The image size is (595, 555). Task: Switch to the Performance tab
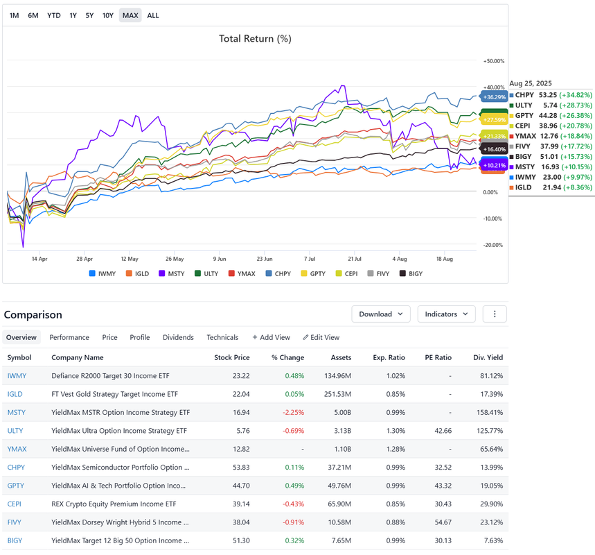click(69, 337)
